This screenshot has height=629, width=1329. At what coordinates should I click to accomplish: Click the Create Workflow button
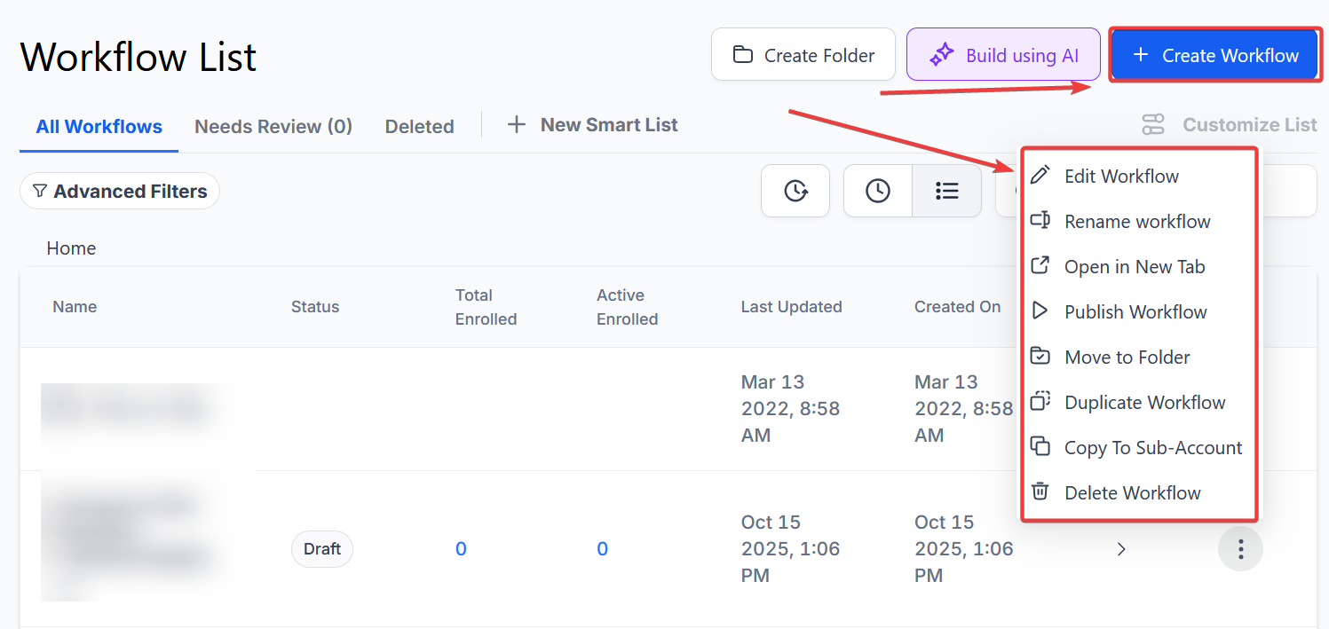click(x=1214, y=55)
